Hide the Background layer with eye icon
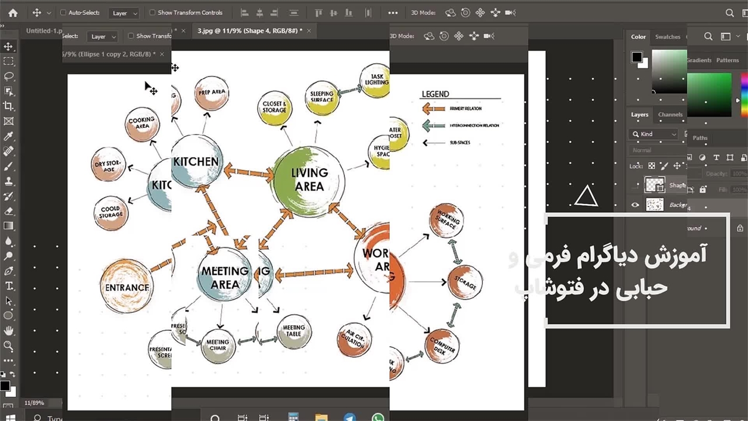The width and height of the screenshot is (748, 421). pos(635,205)
